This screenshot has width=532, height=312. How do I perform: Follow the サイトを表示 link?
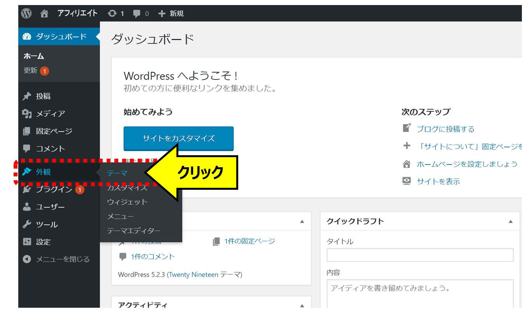(438, 181)
